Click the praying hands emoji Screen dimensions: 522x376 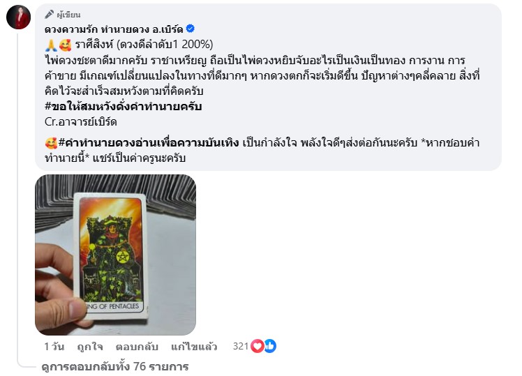click(51, 45)
